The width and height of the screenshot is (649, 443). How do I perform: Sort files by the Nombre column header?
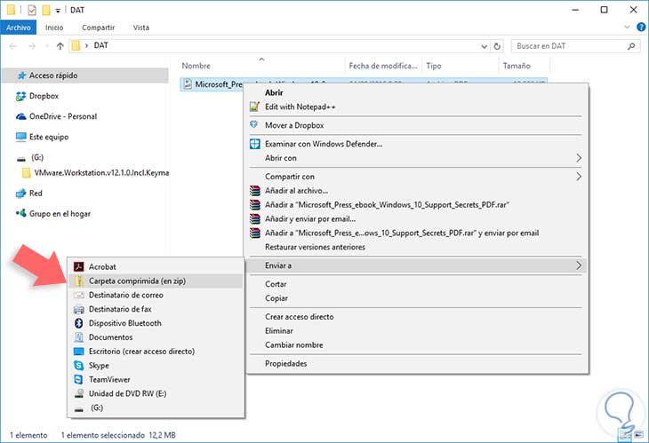(196, 66)
